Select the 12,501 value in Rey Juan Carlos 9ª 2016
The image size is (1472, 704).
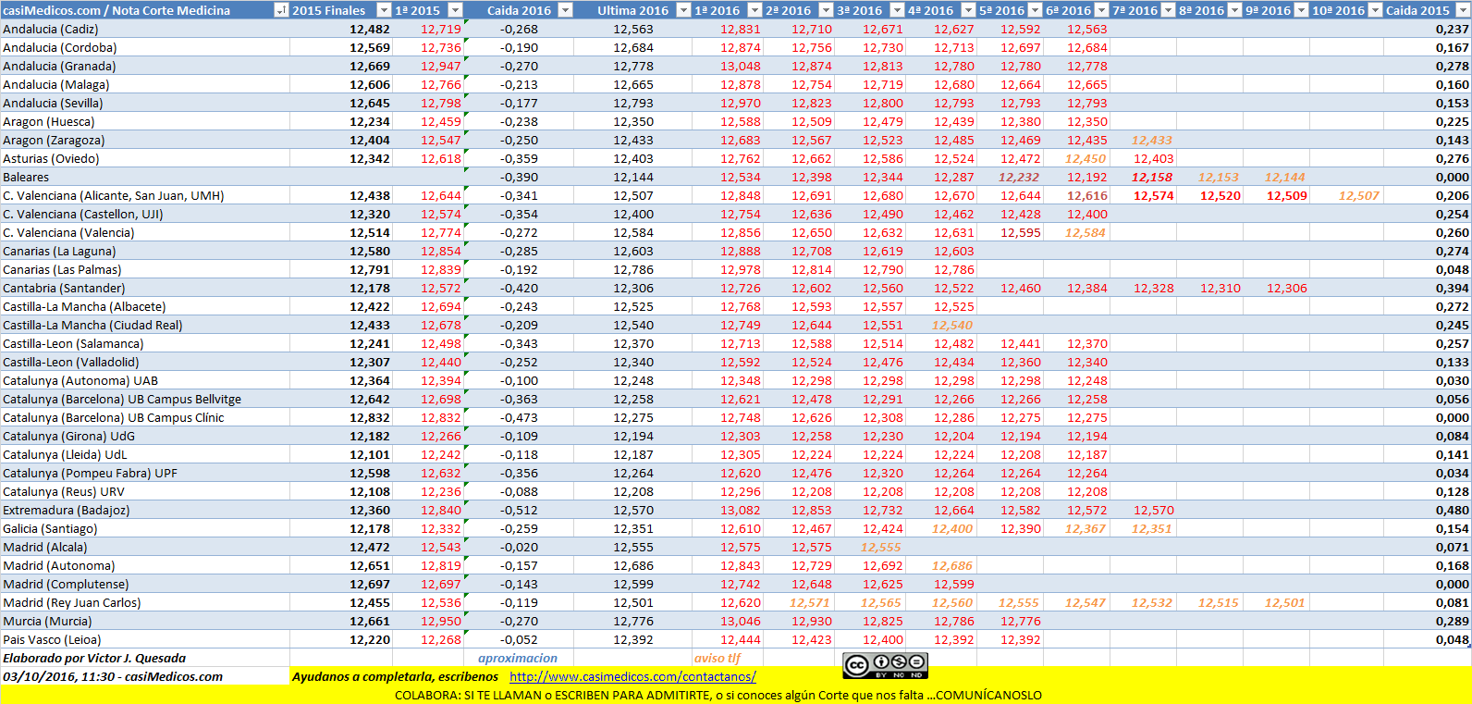pyautogui.click(x=1285, y=602)
